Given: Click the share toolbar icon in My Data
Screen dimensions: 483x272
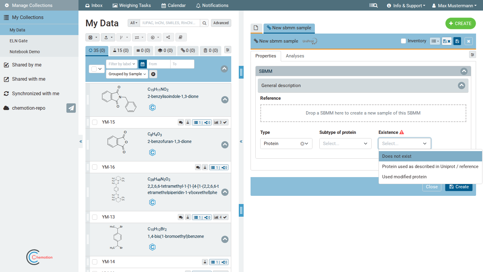Looking at the screenshot, I should coord(168,37).
